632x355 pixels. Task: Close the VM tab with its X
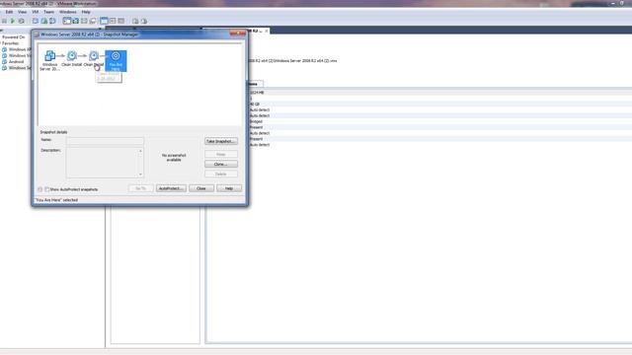(267, 31)
